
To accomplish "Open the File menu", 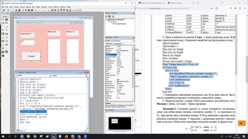I will point(3,7).
